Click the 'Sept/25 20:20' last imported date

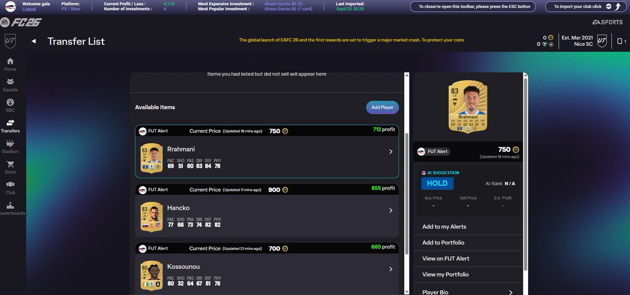[351, 9]
